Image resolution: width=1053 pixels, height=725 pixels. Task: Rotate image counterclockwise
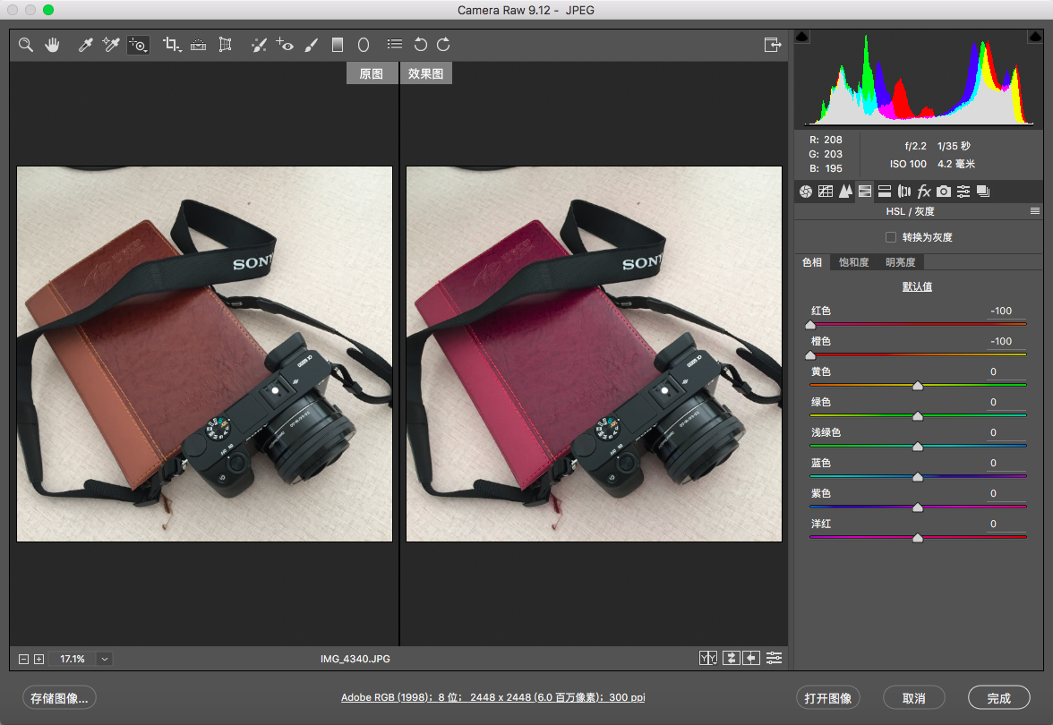(421, 45)
